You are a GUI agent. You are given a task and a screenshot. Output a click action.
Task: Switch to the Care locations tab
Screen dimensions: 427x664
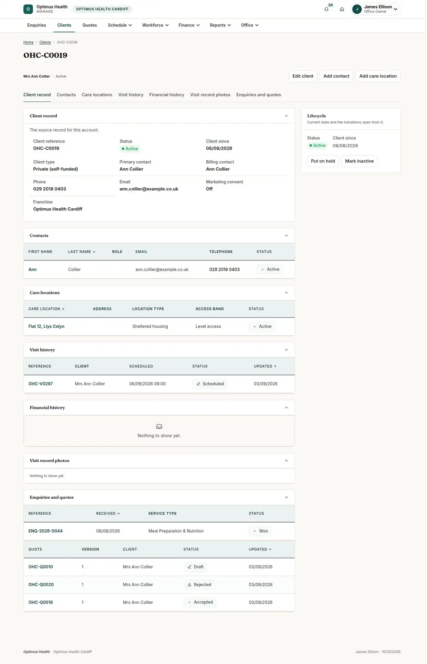pos(97,95)
